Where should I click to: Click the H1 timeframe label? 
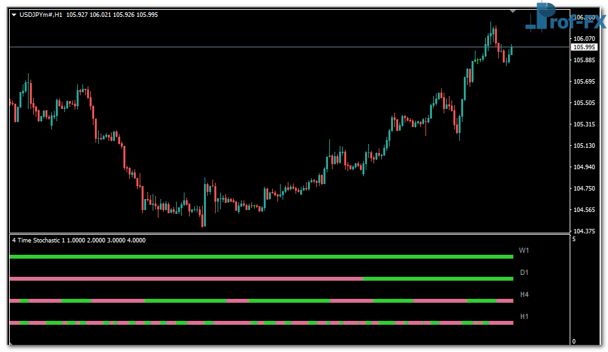click(x=524, y=316)
